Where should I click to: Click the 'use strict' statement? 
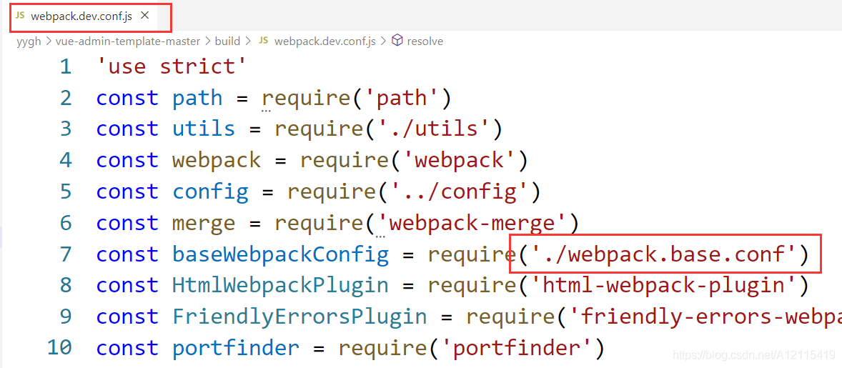coord(172,67)
